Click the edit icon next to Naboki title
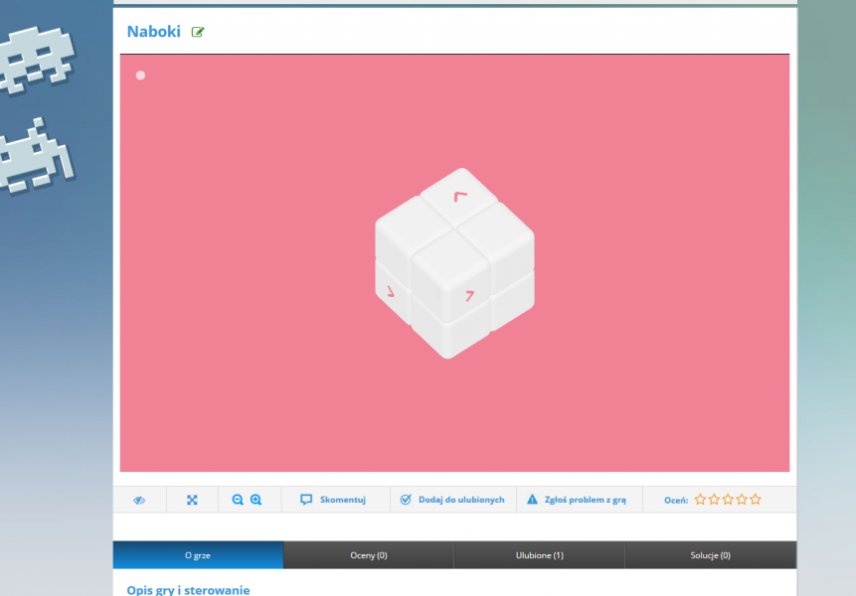Viewport: 856px width, 596px height. pyautogui.click(x=198, y=32)
